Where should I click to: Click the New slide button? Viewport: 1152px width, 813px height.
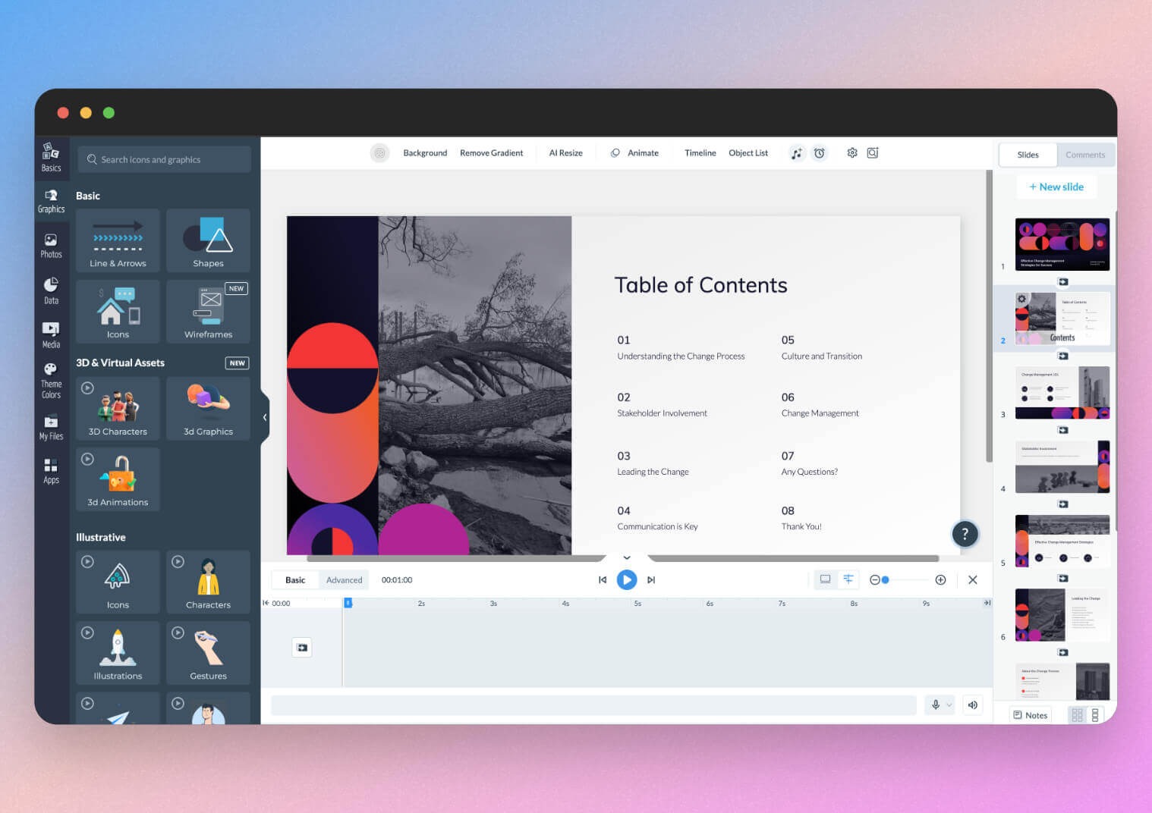click(x=1056, y=187)
